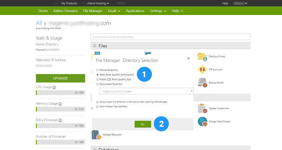Click the Number of Processes progress bar
282x150 pixels.
tap(61, 142)
